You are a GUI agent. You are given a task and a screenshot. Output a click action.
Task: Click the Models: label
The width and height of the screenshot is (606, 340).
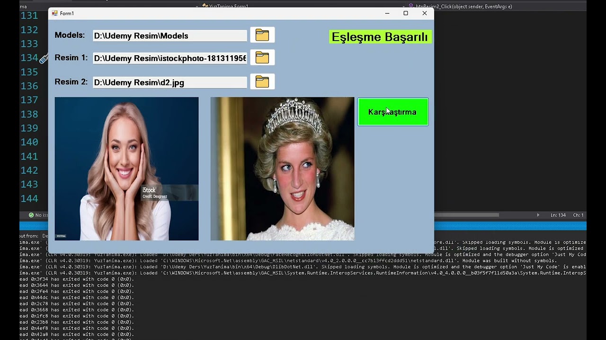coord(70,35)
